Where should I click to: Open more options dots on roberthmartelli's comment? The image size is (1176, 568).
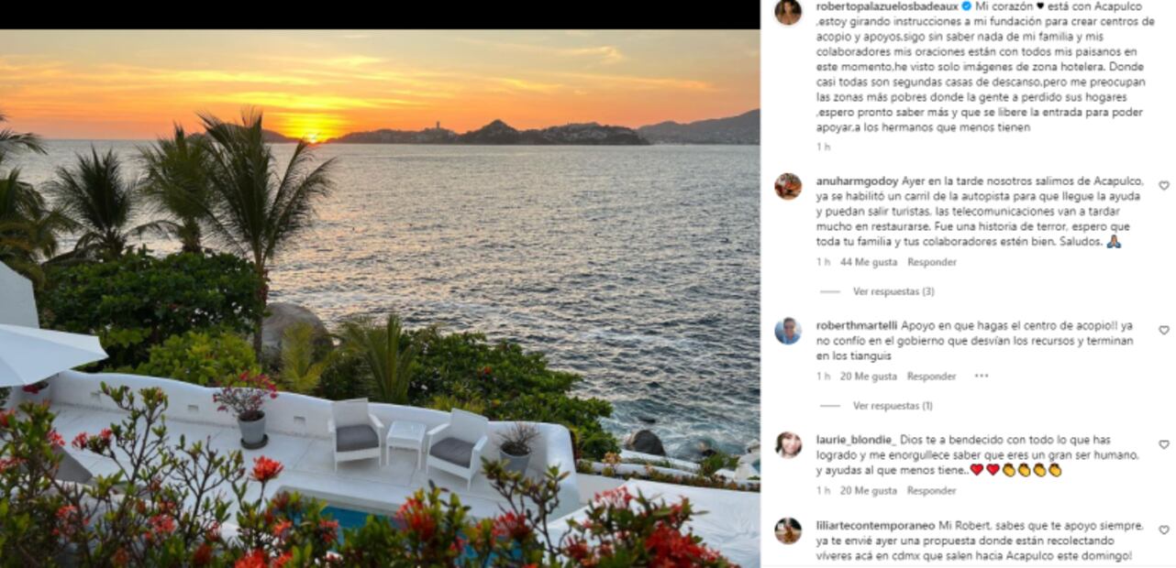982,376
